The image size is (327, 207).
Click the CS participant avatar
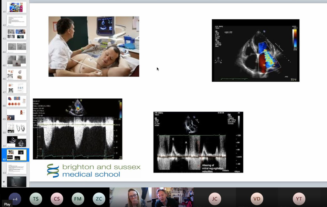pyautogui.click(x=57, y=199)
